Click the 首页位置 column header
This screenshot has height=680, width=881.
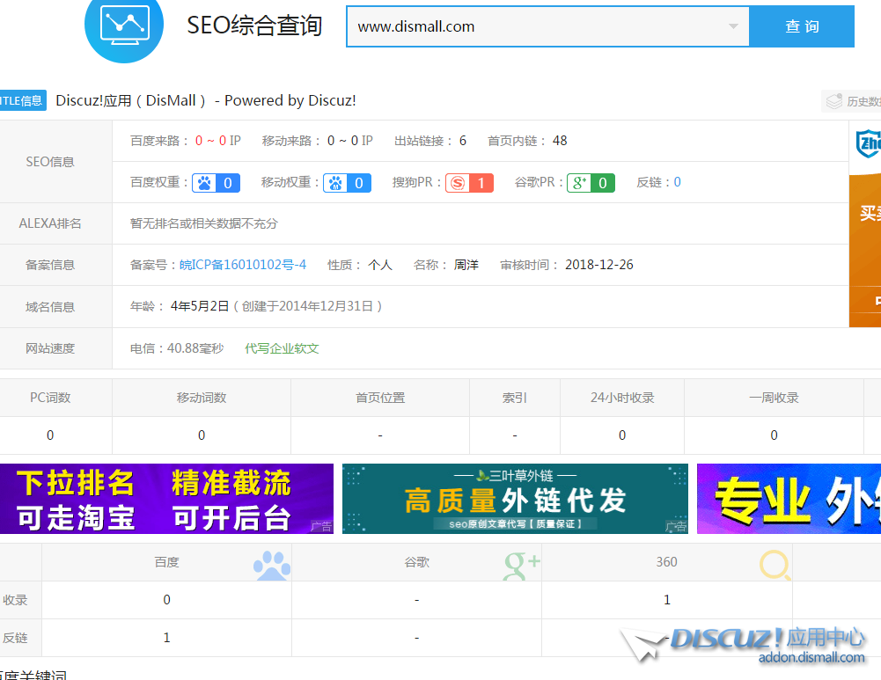click(380, 398)
